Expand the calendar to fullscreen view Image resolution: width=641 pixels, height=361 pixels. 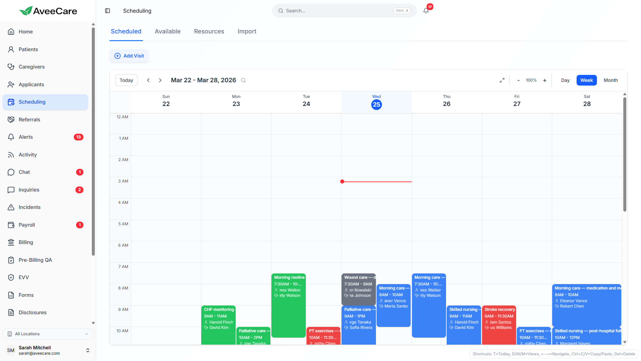(502, 80)
